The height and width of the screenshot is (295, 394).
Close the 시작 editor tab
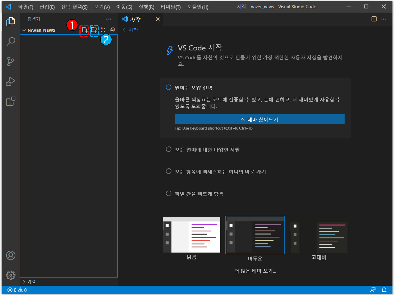tap(158, 19)
